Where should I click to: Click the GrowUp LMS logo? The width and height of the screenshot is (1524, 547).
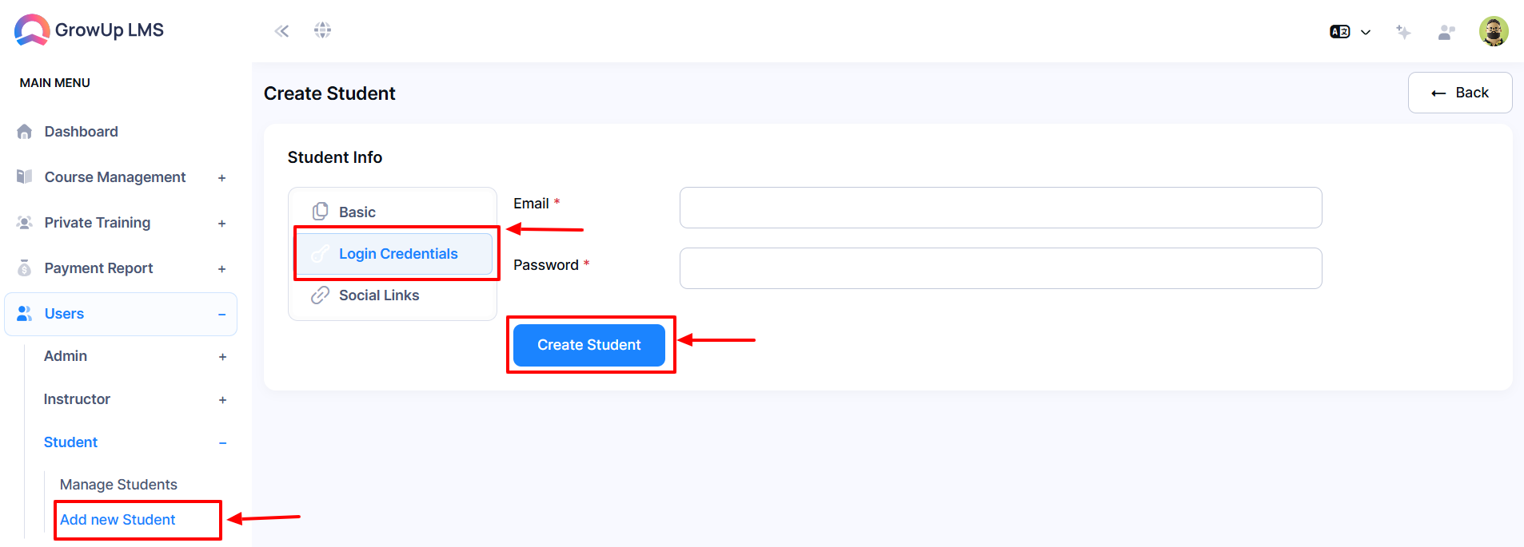point(89,30)
